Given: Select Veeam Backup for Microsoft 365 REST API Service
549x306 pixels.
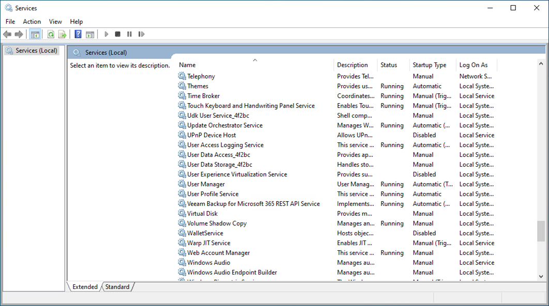Looking at the screenshot, I should (x=253, y=203).
